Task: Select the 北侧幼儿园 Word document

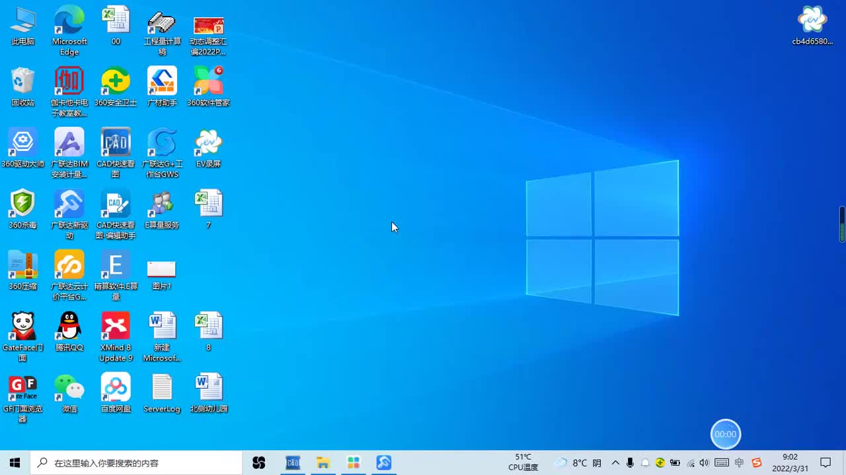Action: coord(208,394)
